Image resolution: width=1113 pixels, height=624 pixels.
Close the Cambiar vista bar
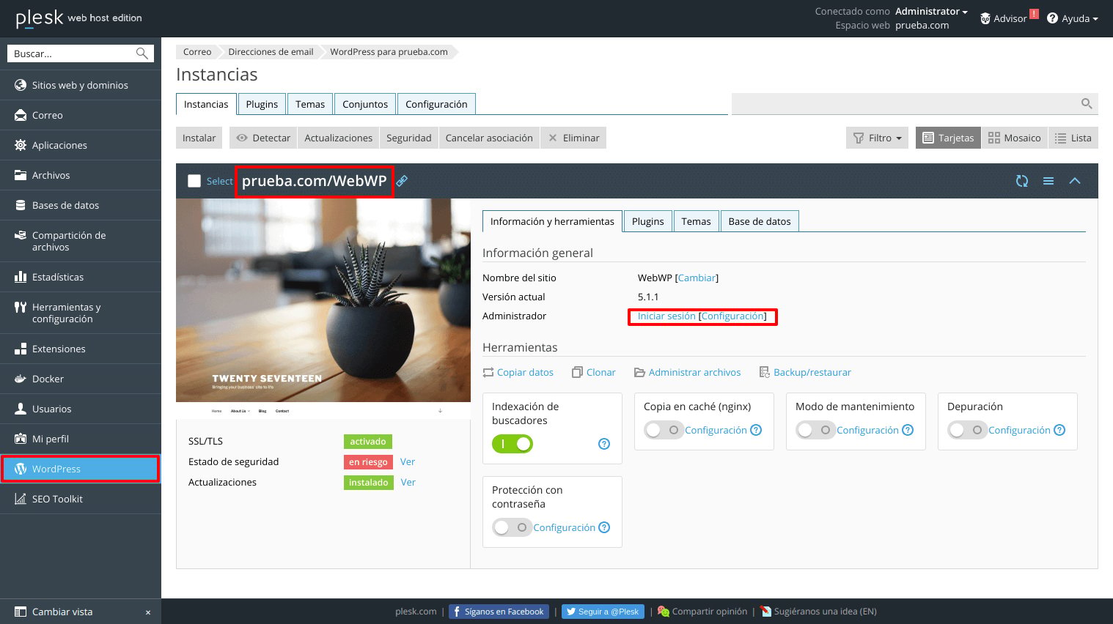click(148, 612)
